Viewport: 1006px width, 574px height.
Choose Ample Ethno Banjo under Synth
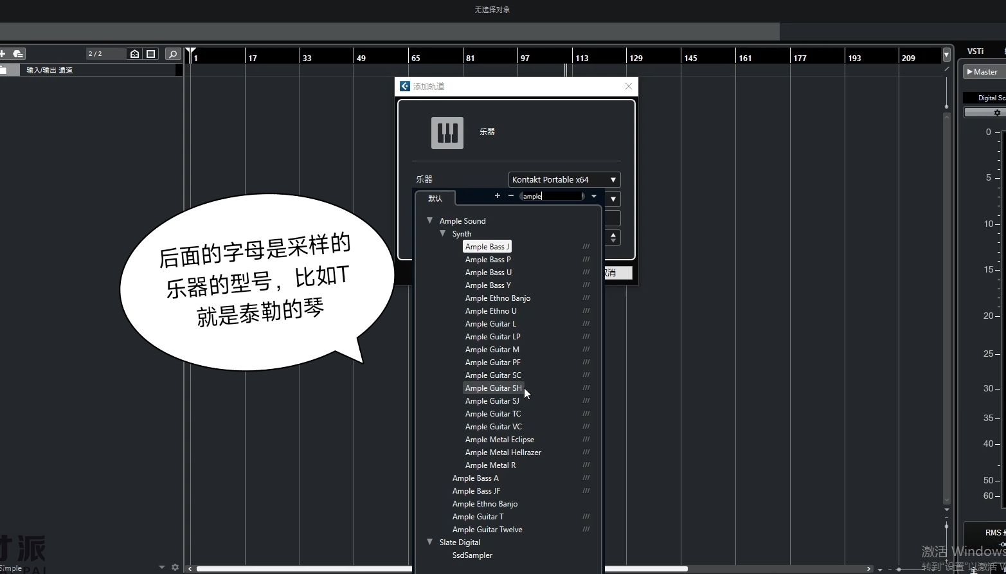tap(498, 298)
